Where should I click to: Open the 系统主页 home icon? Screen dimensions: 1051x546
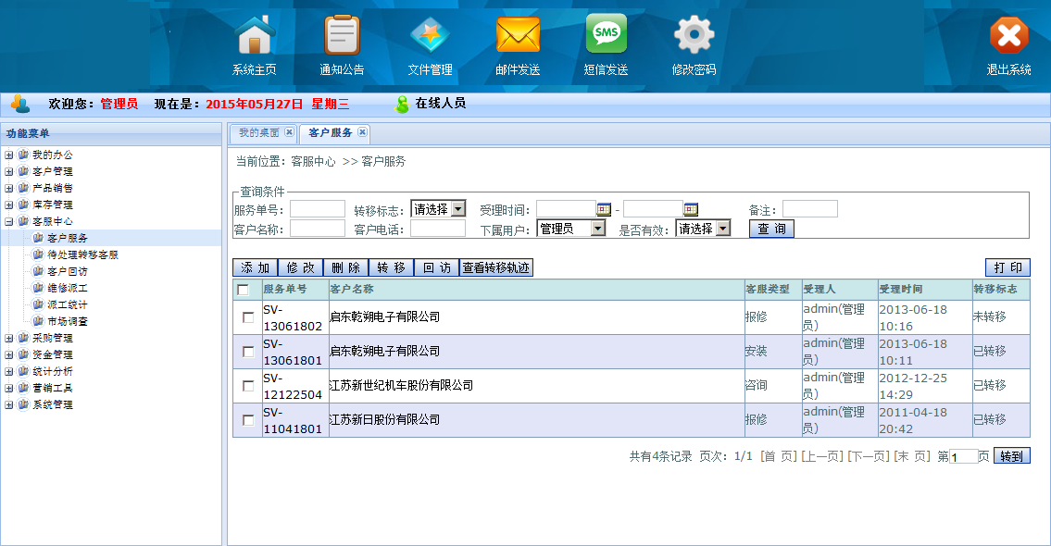click(x=255, y=37)
